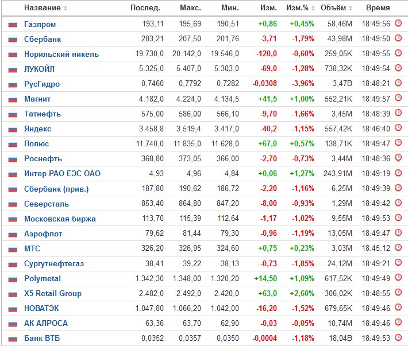
Task: Open the Банк ВТБ stock link
Action: click(42, 338)
